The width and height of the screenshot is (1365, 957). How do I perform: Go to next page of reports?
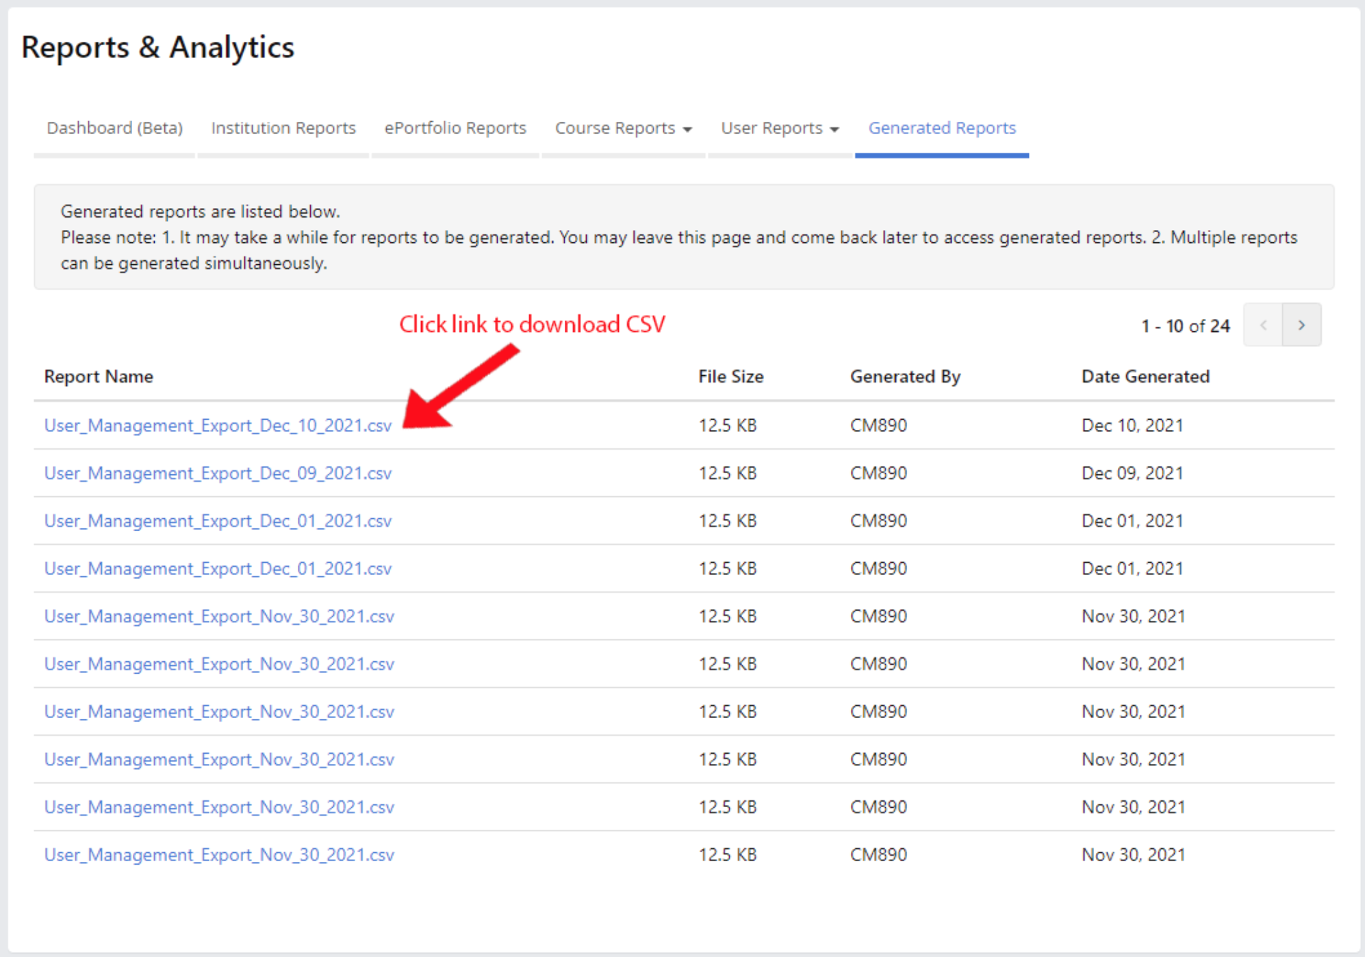tap(1302, 325)
